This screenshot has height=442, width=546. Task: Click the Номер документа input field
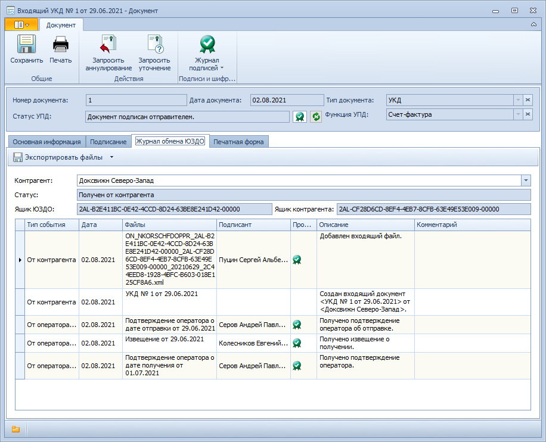coord(136,100)
